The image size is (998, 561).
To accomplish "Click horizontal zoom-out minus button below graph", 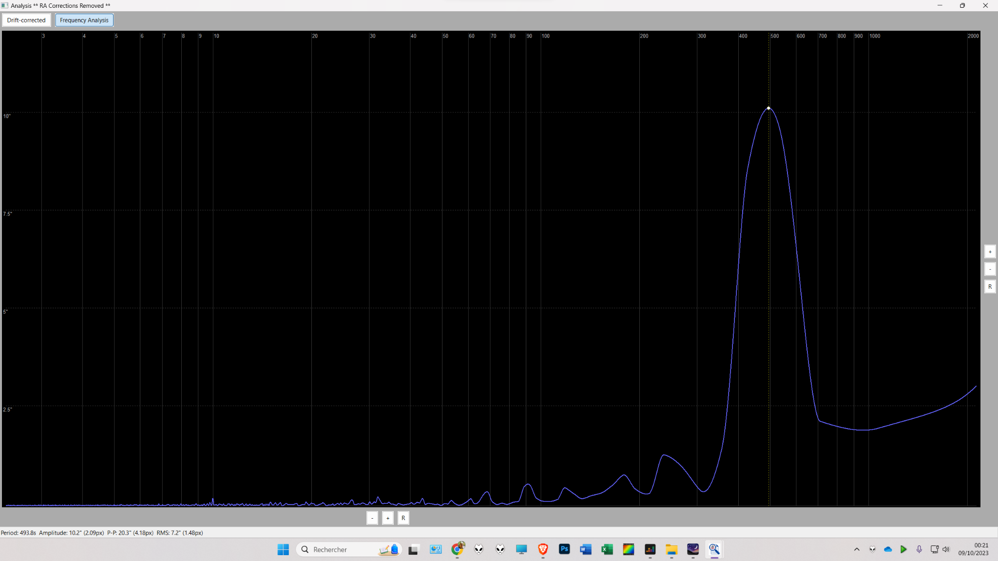I will pos(372,518).
